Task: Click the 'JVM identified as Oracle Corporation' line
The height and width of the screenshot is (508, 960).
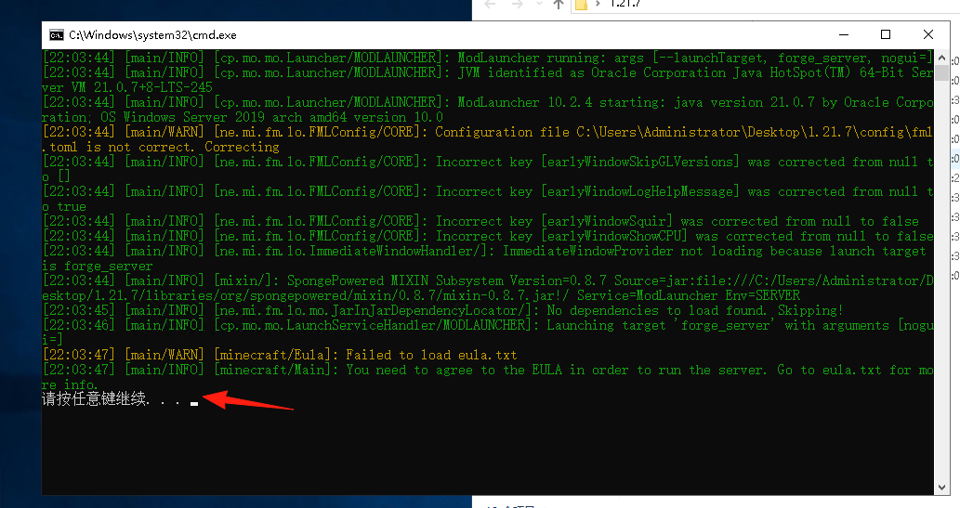Action: click(x=488, y=80)
